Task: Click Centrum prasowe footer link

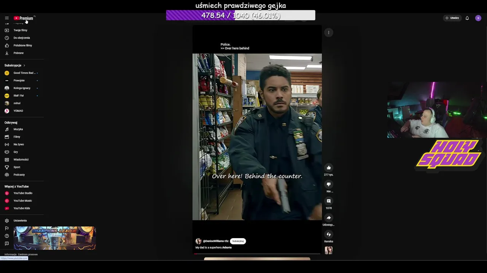Action: coord(28,254)
